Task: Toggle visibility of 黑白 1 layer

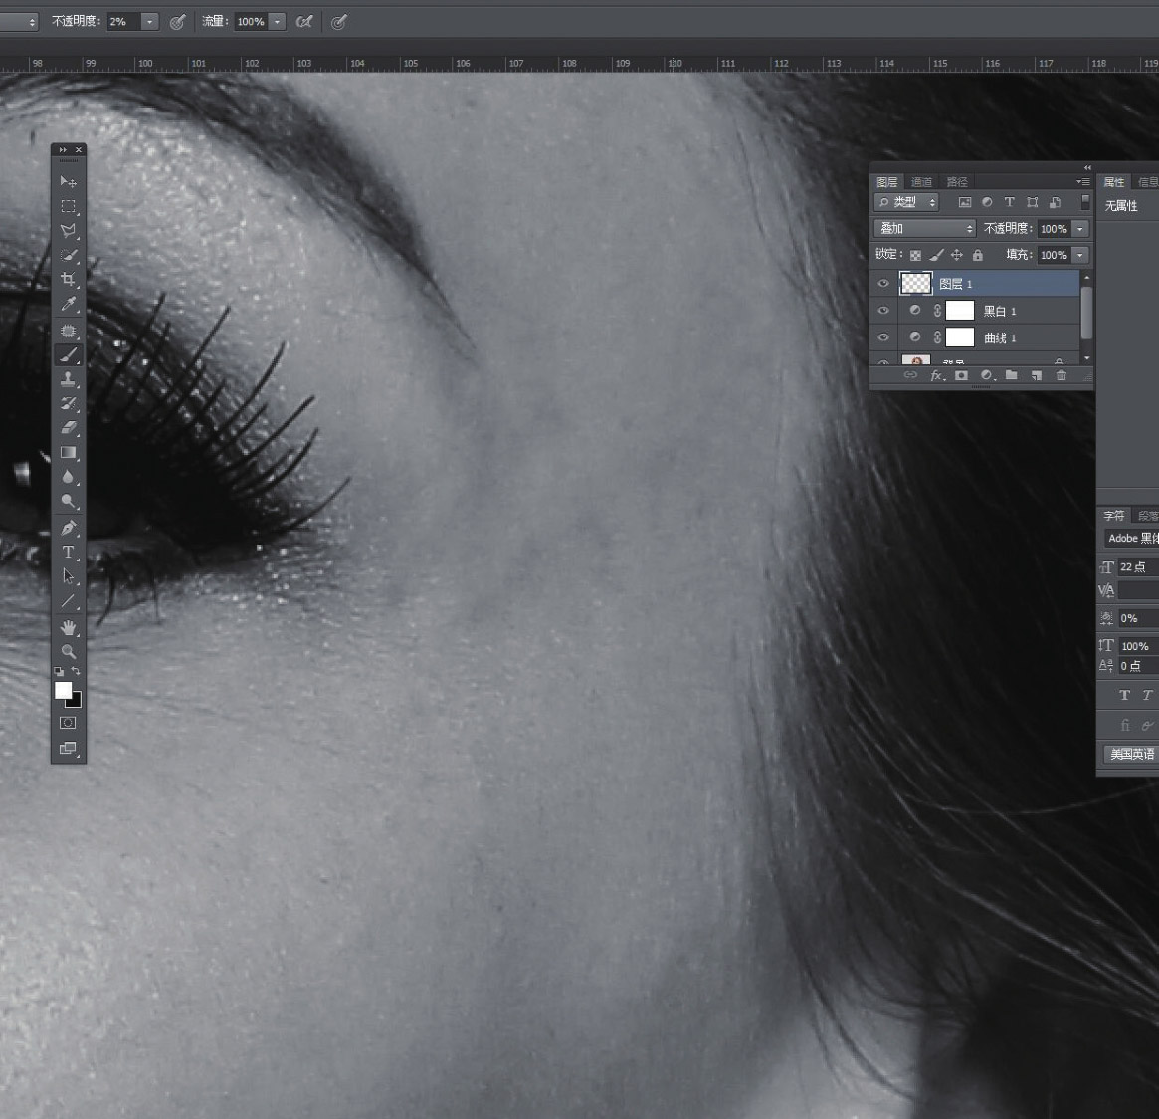Action: point(882,311)
